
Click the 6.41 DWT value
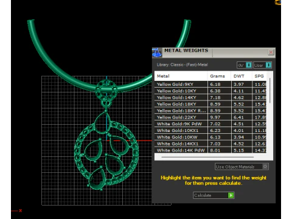(x=238, y=117)
